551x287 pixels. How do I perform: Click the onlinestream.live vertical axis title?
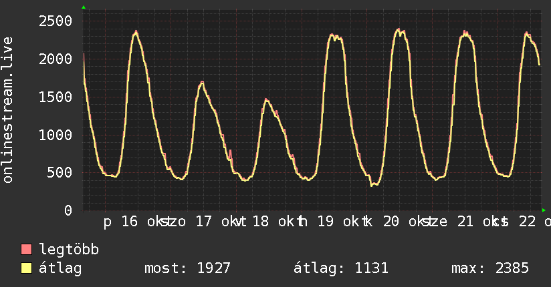(x=8, y=110)
